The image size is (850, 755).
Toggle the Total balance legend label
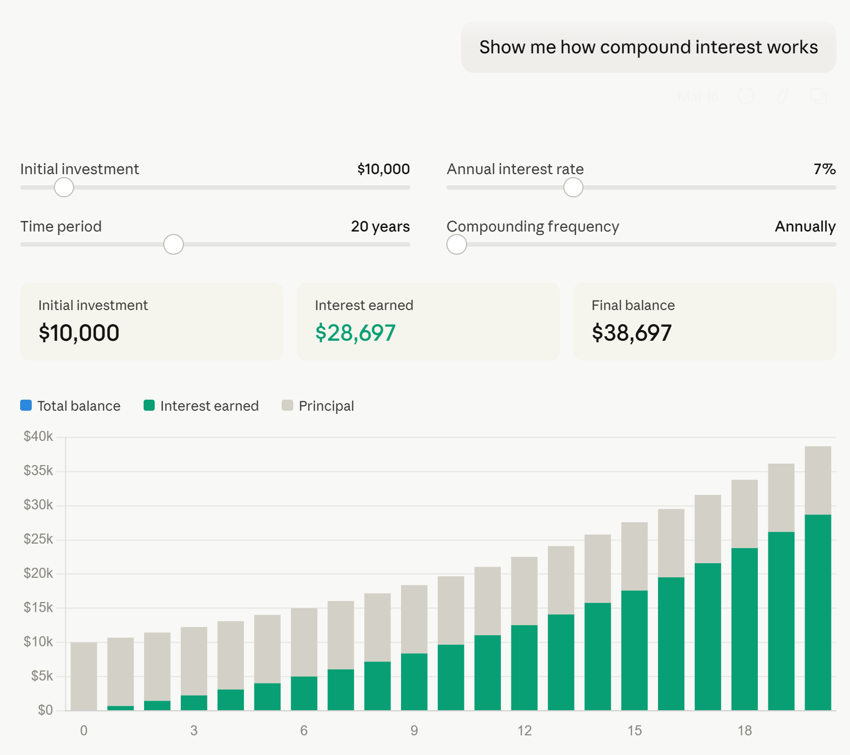pyautogui.click(x=79, y=406)
